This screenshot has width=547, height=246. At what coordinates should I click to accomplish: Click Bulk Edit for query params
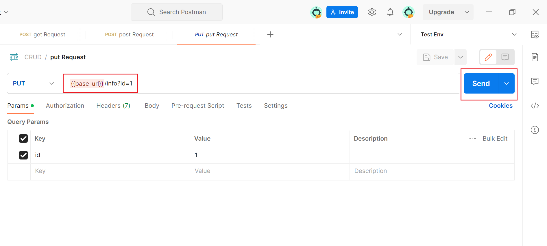(x=495, y=139)
